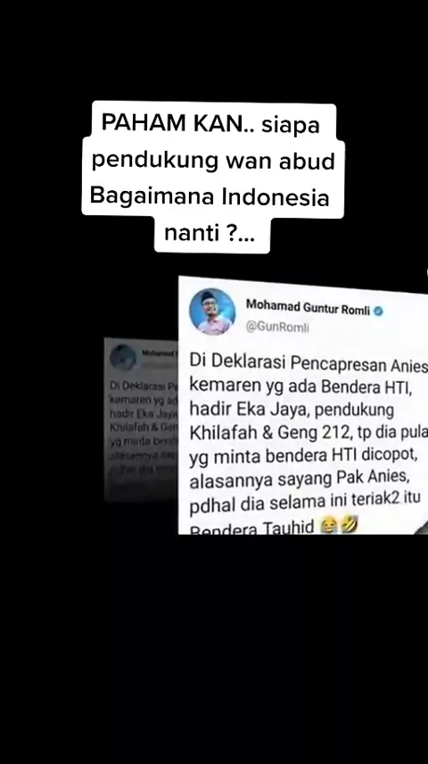Viewport: 428px width, 764px height.
Task: Click the caption line 'Bagaimana Indonesia'
Action: click(210, 196)
